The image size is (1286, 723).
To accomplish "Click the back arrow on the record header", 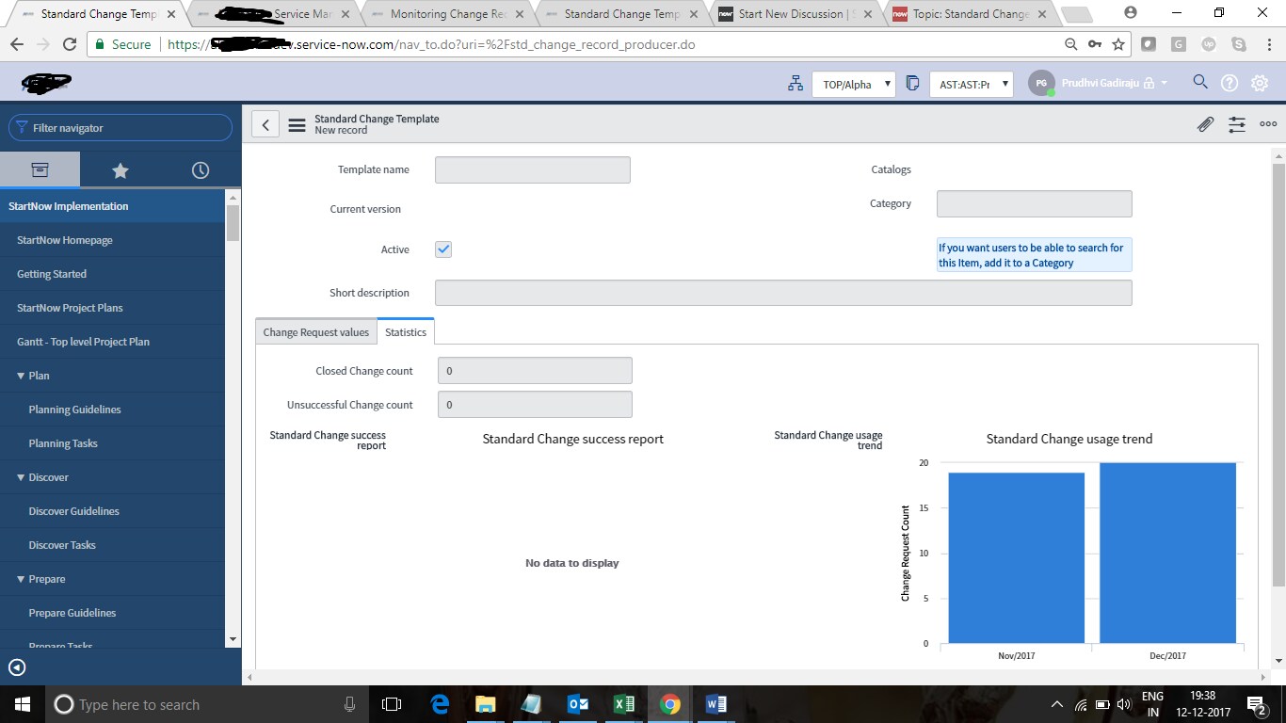I will pyautogui.click(x=265, y=123).
